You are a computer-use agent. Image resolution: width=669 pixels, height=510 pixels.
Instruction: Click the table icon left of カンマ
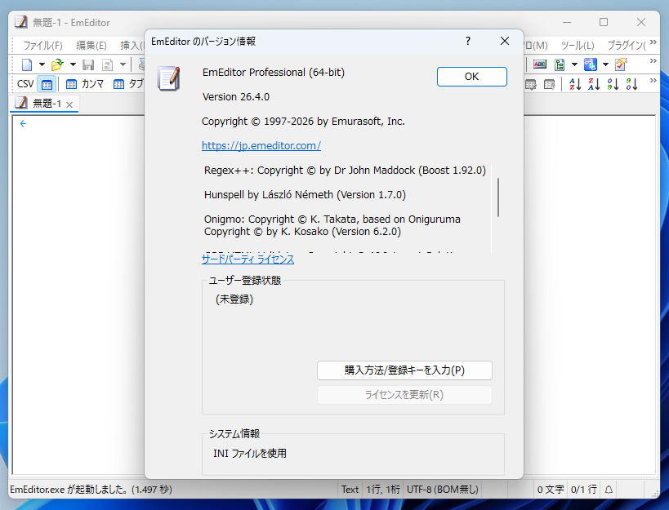[x=71, y=84]
